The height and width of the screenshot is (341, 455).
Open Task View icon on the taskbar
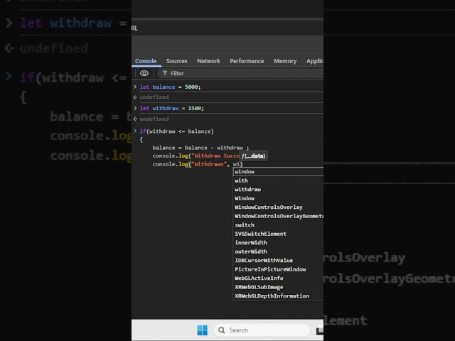coord(320,330)
